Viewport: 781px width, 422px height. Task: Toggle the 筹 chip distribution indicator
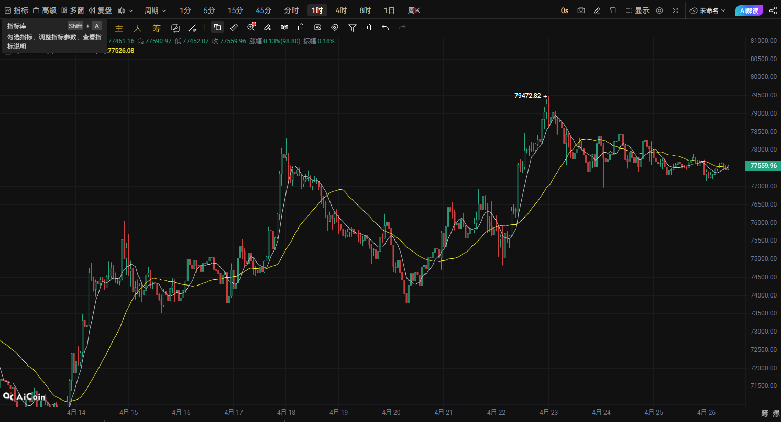(x=156, y=28)
